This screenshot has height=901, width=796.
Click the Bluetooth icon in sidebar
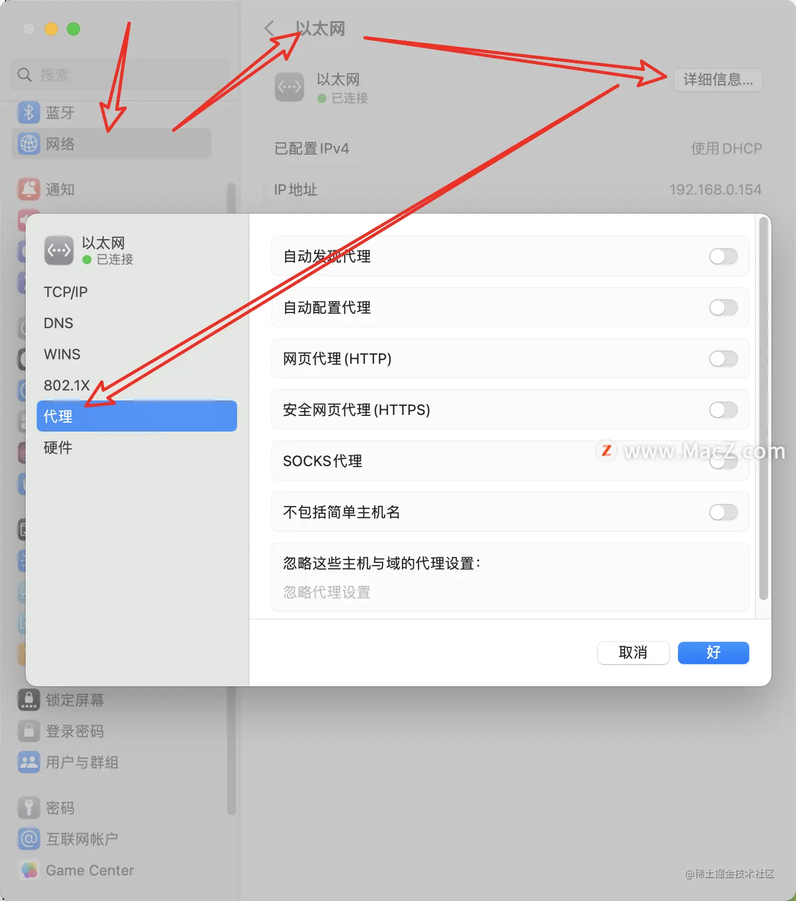[x=29, y=112]
